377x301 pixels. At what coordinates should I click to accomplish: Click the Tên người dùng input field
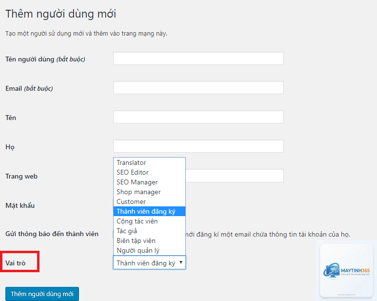(x=198, y=59)
